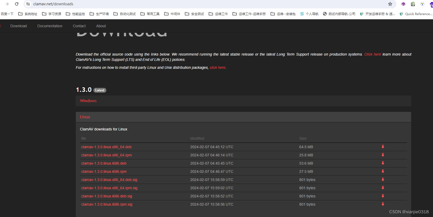Reload the page with the refresh icon
The height and width of the screenshot is (217, 433).
(17, 4)
